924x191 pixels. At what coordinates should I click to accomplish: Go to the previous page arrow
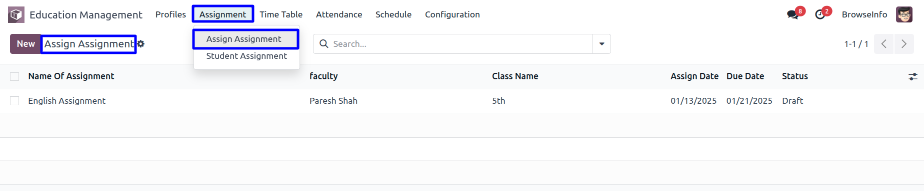point(884,44)
